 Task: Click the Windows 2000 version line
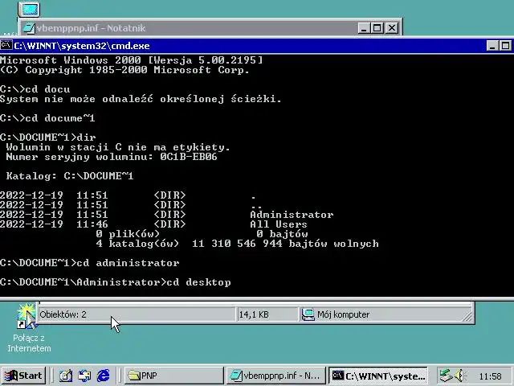point(132,60)
